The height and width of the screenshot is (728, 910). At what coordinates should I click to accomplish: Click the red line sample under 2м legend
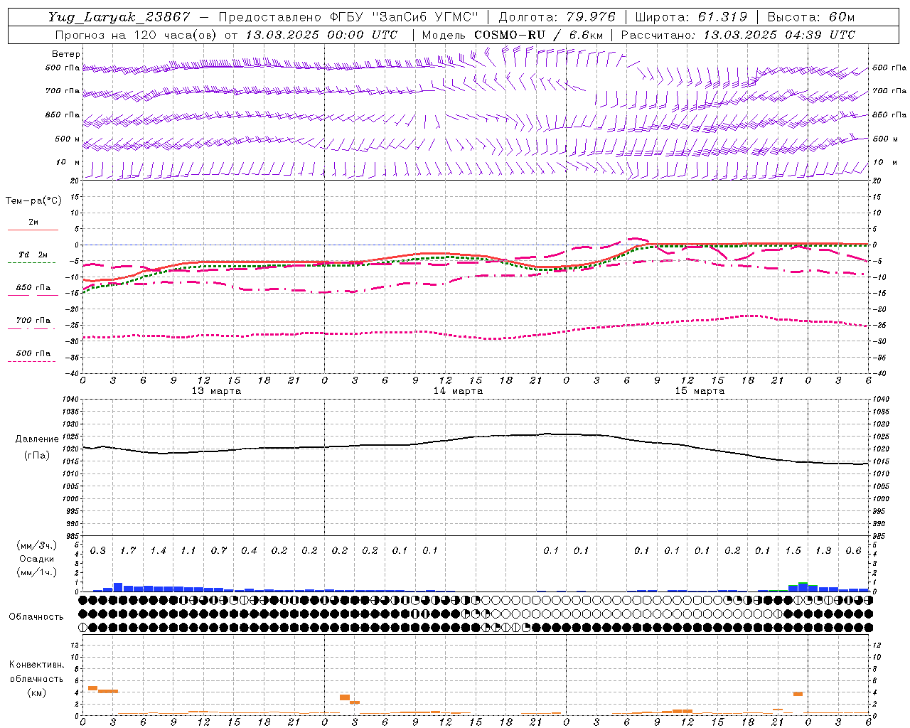(33, 230)
